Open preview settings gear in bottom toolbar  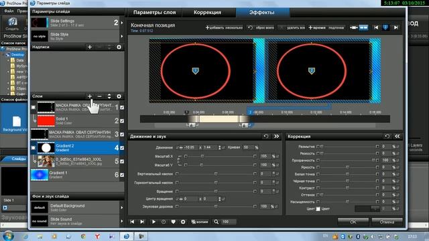point(183,222)
